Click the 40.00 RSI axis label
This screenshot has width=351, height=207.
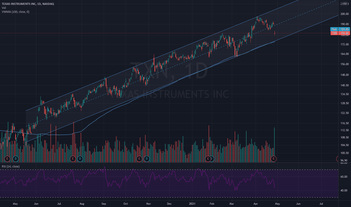[344, 191]
